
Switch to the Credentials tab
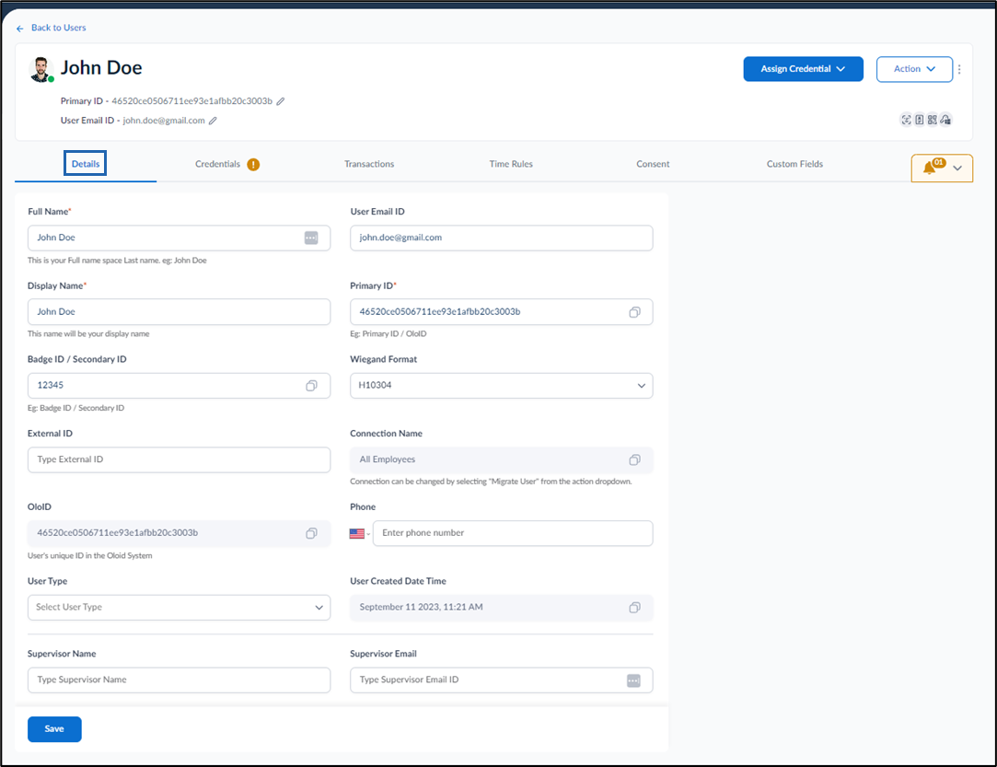(217, 164)
